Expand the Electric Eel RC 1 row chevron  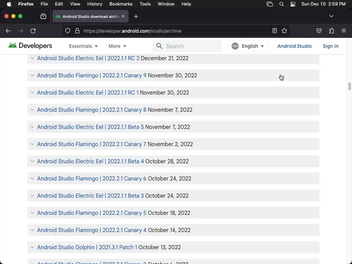coord(32,92)
